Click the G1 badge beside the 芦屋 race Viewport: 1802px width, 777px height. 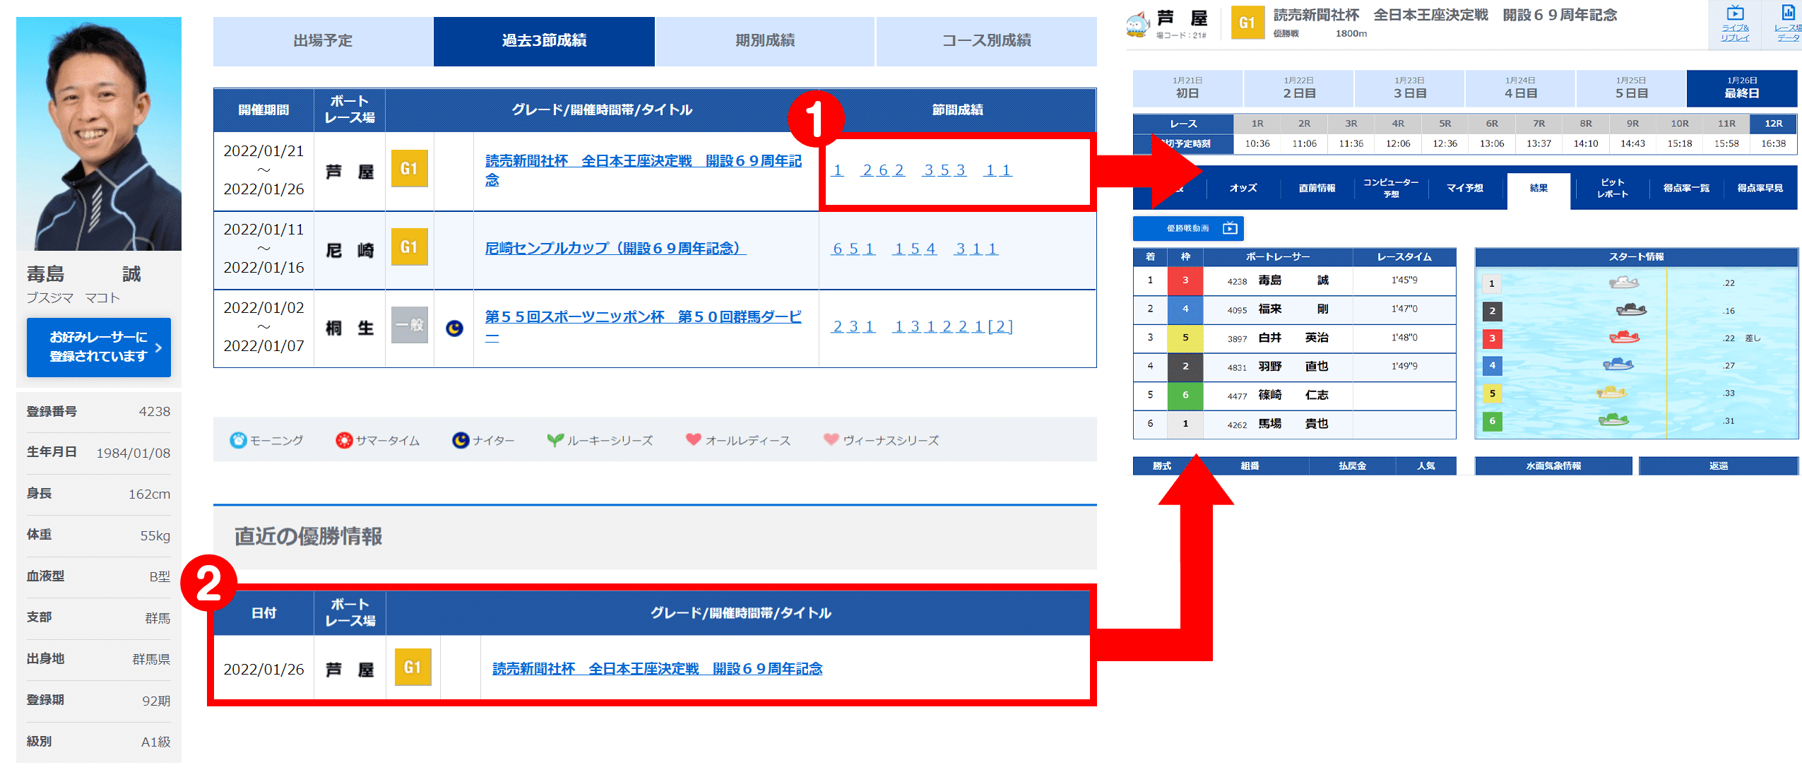coord(409,170)
